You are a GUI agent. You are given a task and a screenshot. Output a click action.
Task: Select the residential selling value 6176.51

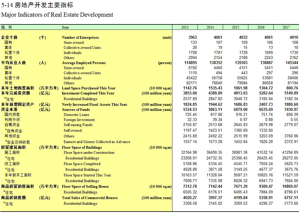pyautogui.click(x=215, y=192)
